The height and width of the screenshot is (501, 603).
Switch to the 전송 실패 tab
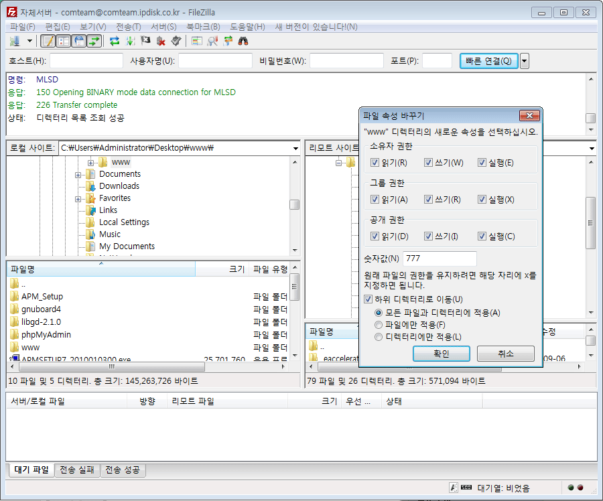77,470
